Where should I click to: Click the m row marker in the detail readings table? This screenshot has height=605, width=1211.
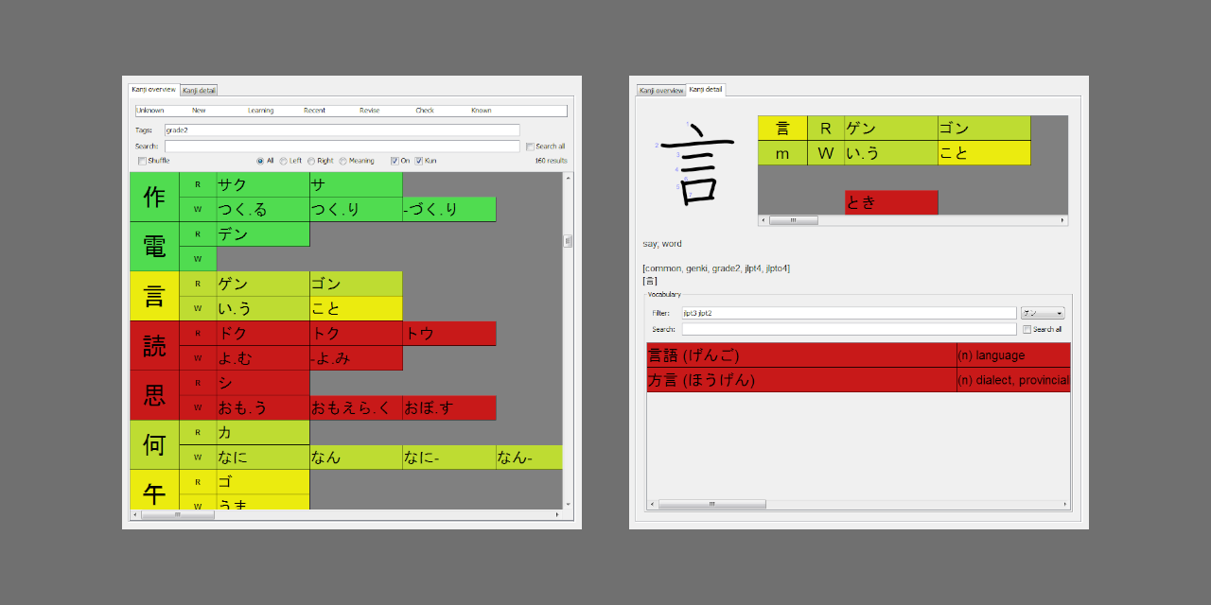[782, 152]
